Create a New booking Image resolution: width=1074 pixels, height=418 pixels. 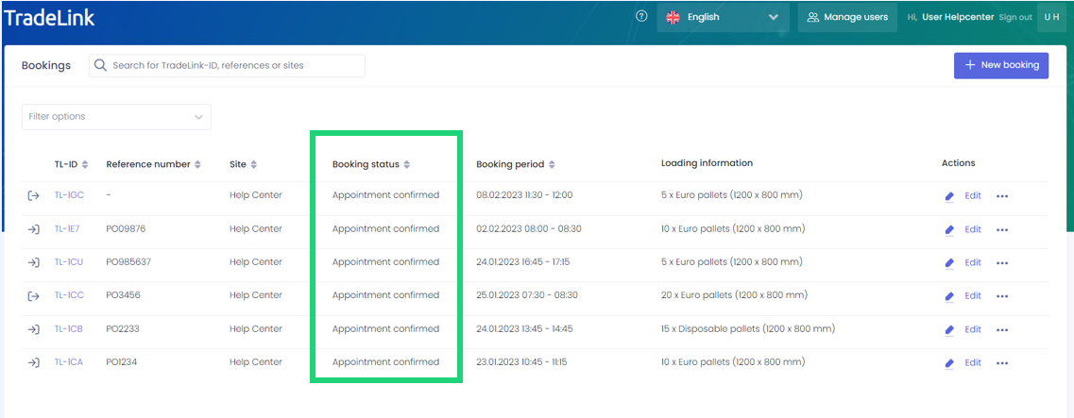click(x=1000, y=65)
